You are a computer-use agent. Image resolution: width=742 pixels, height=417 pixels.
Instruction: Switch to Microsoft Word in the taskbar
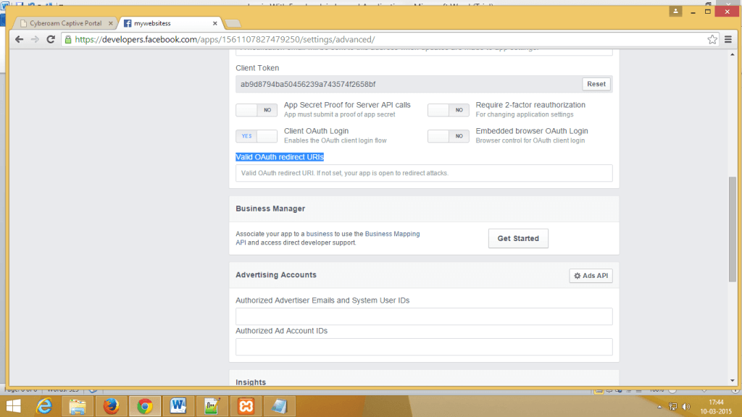[178, 406]
